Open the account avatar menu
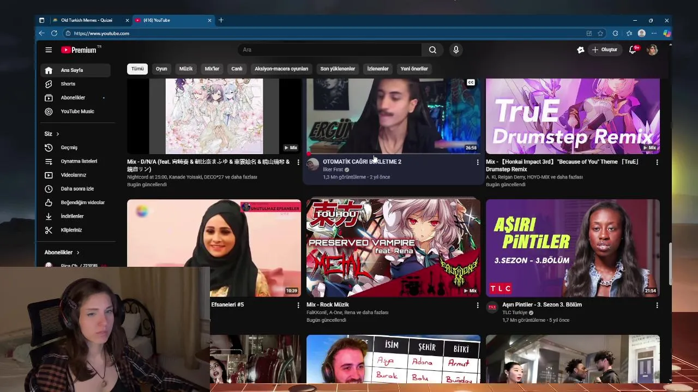 [x=652, y=50]
